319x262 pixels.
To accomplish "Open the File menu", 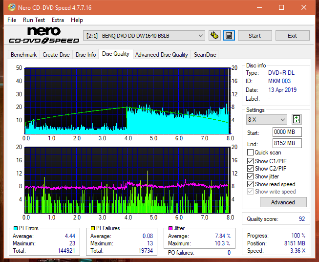I will (x=12, y=20).
